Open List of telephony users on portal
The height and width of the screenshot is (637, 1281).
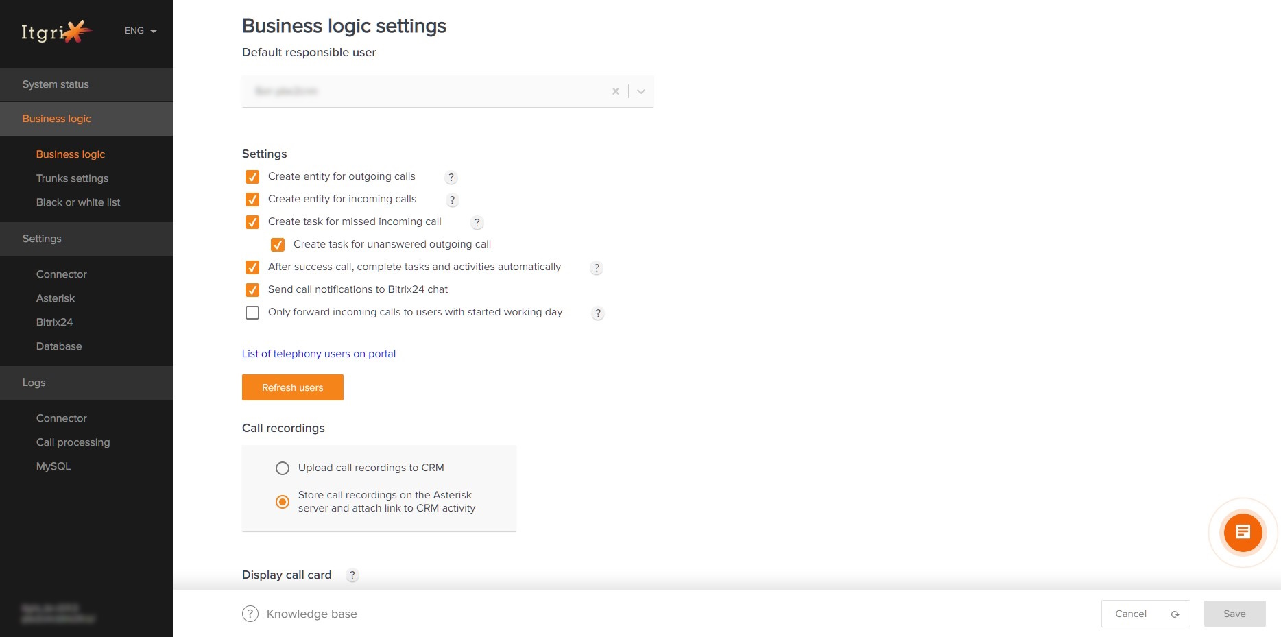click(x=319, y=354)
